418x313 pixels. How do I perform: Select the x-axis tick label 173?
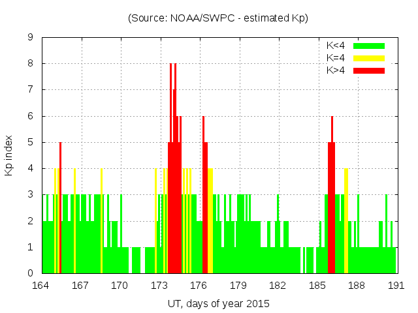tap(159, 285)
